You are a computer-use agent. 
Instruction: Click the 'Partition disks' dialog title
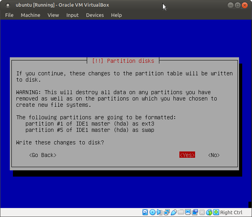123,61
